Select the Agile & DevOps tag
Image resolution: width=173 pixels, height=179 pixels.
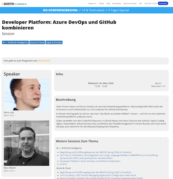[x=54, y=43]
